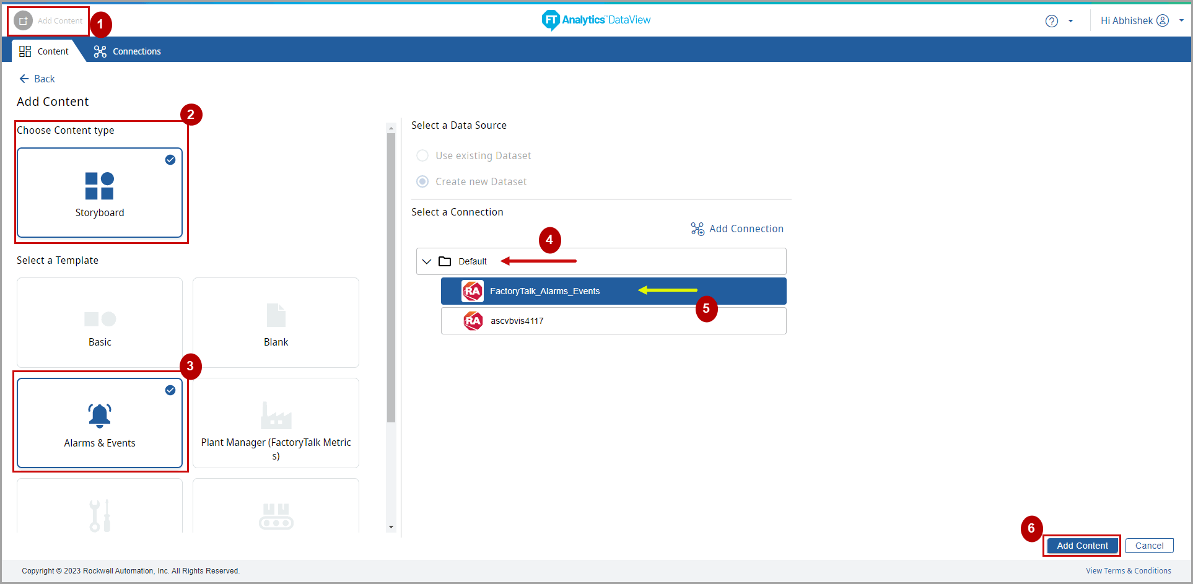Select the Storyboard content type card
The width and height of the screenshot is (1193, 584).
100,193
